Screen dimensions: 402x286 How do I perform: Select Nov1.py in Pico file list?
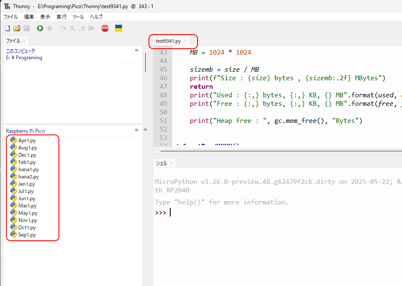pyautogui.click(x=28, y=220)
